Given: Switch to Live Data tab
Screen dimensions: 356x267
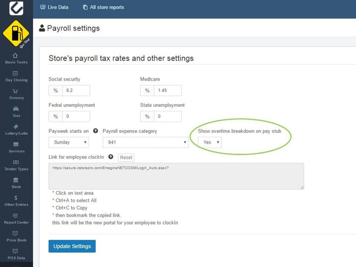Looking at the screenshot, I should (54, 8).
